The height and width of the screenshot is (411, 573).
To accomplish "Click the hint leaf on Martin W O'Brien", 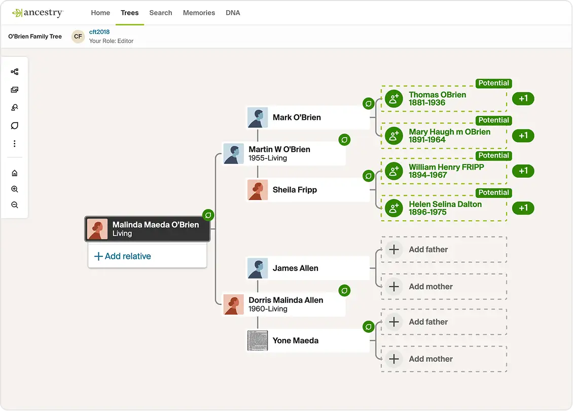I will click(x=344, y=139).
